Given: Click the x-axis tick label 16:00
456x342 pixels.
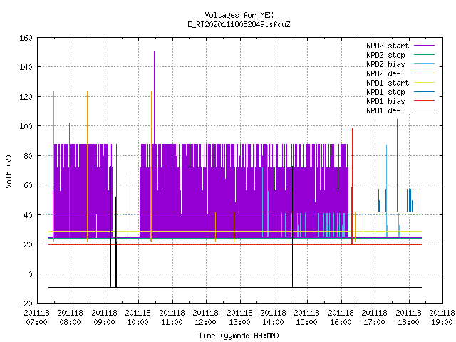Looking at the screenshot, I should click(x=341, y=322).
